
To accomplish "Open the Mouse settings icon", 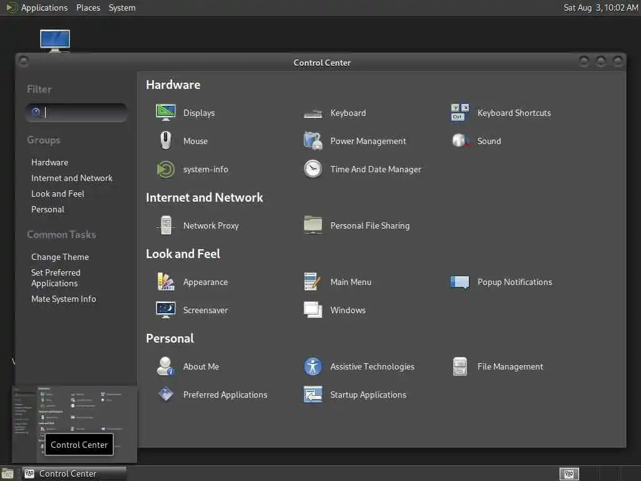I will [165, 141].
